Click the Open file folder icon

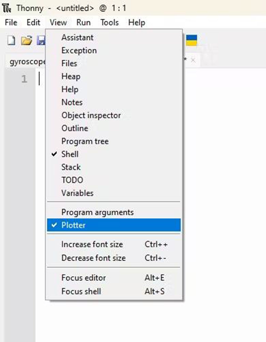pyautogui.click(x=26, y=41)
